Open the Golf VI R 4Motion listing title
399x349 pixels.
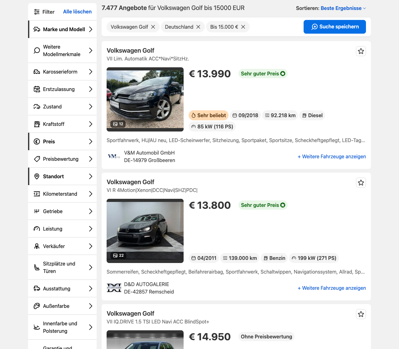[130, 182]
